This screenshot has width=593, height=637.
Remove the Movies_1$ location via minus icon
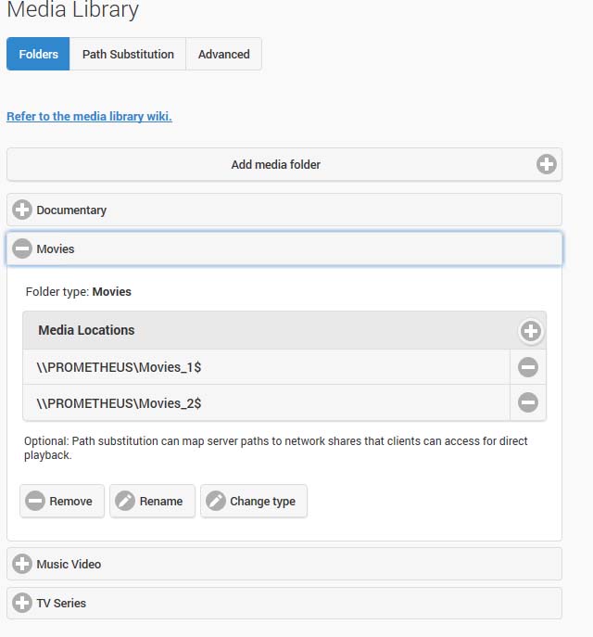pyautogui.click(x=528, y=367)
